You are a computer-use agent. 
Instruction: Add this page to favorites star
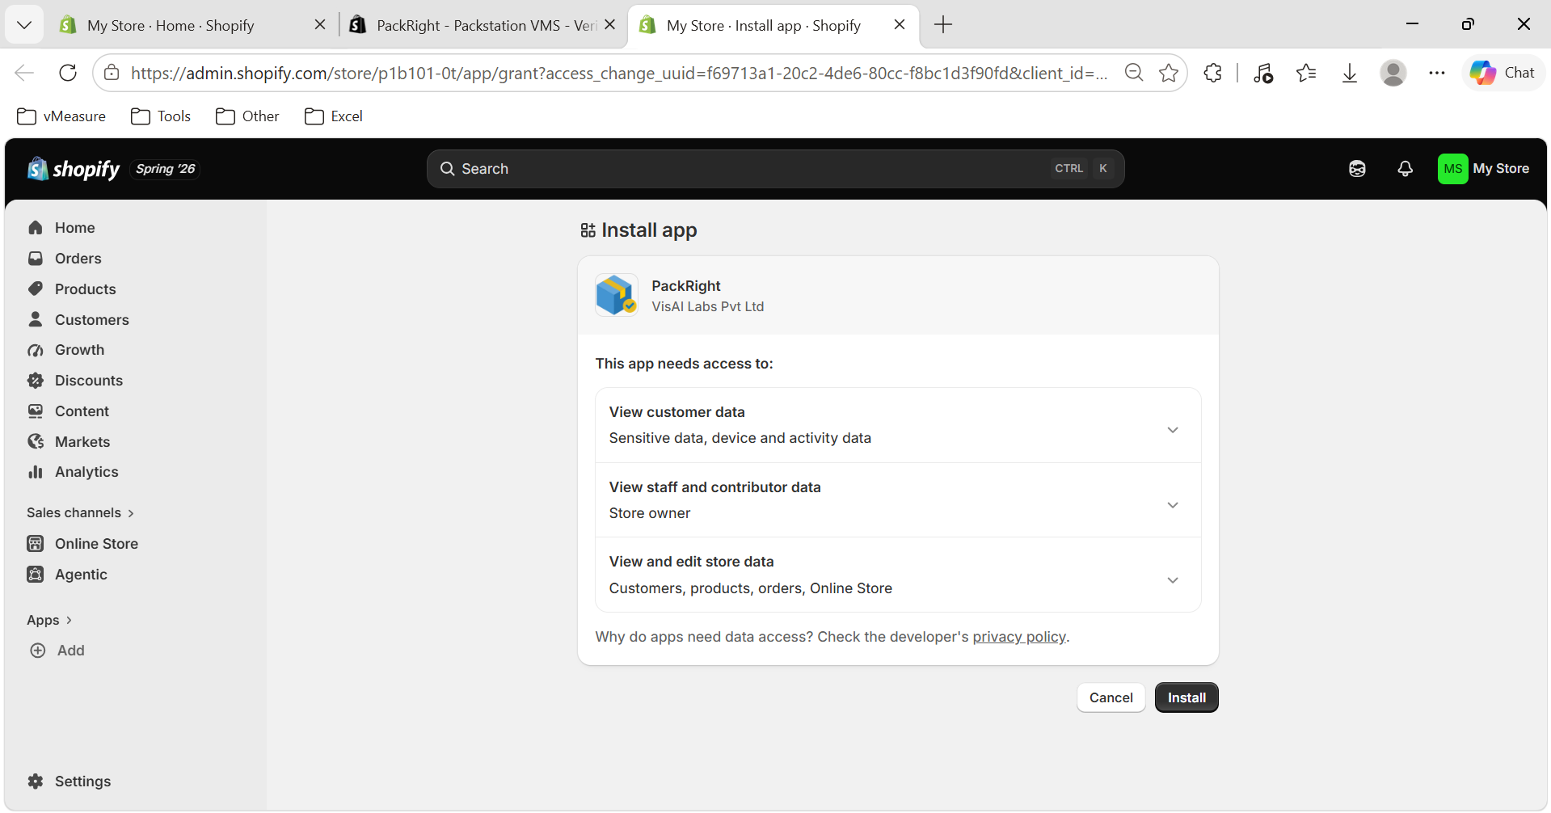(1169, 74)
